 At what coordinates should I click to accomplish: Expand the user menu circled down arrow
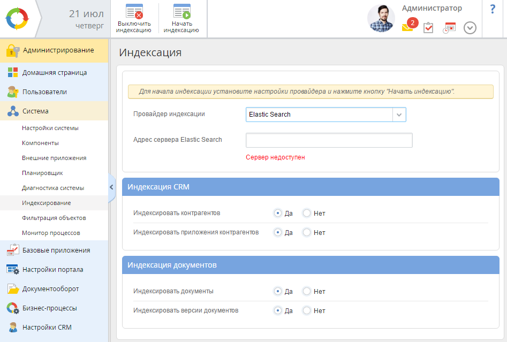click(x=470, y=28)
